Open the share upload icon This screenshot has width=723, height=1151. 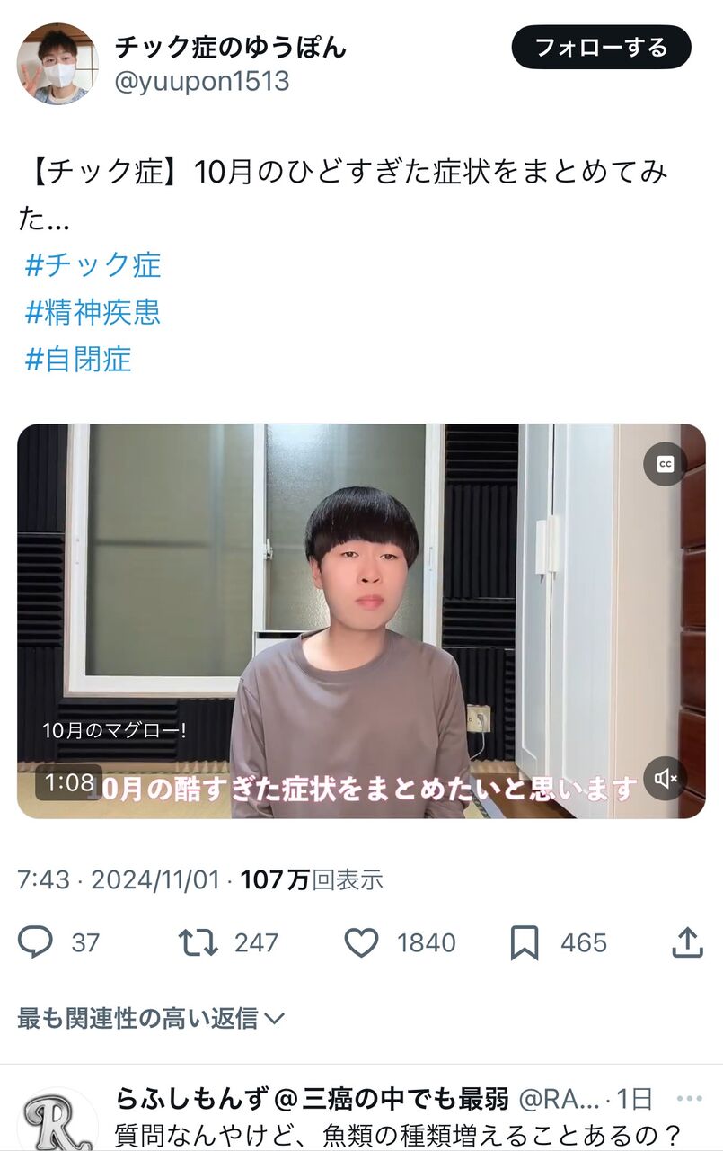(687, 941)
